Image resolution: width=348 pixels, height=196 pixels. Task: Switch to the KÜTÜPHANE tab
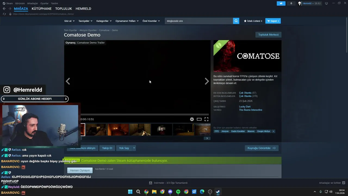(x=42, y=9)
